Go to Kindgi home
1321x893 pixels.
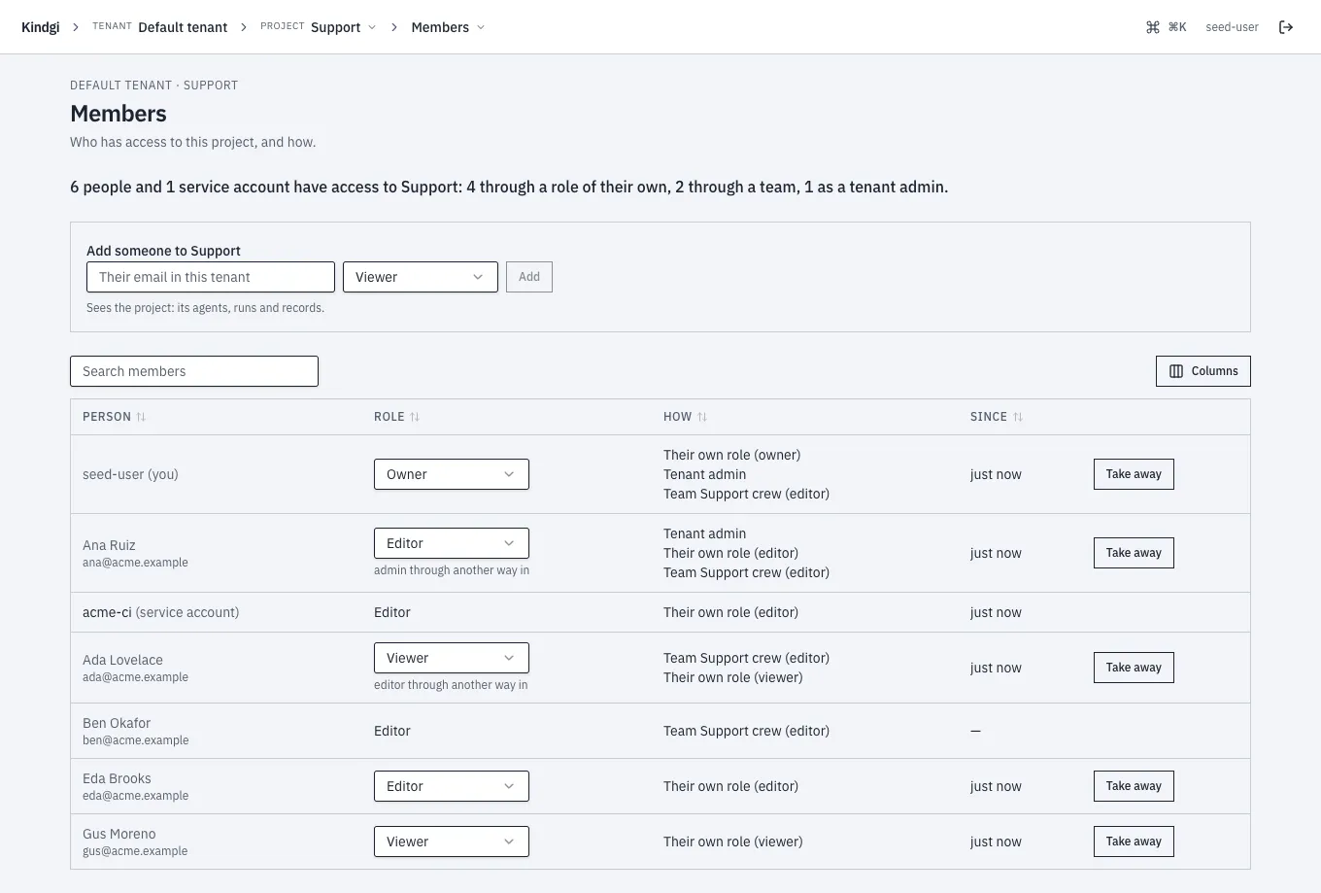pos(41,27)
